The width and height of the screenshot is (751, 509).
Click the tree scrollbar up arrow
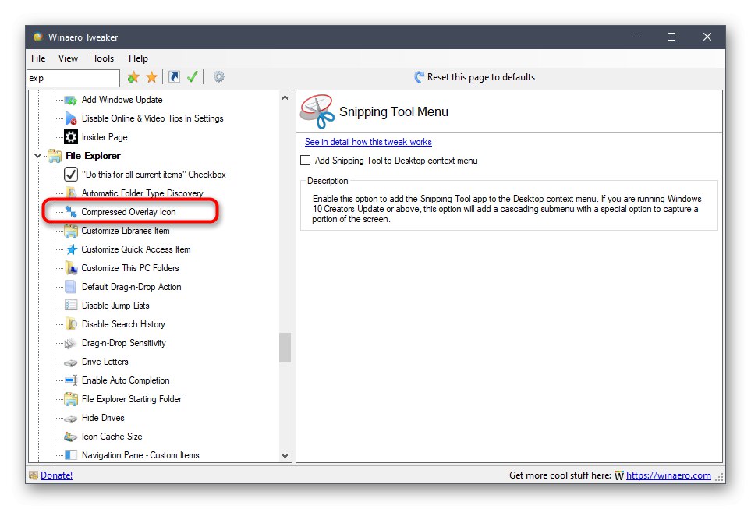(x=285, y=97)
